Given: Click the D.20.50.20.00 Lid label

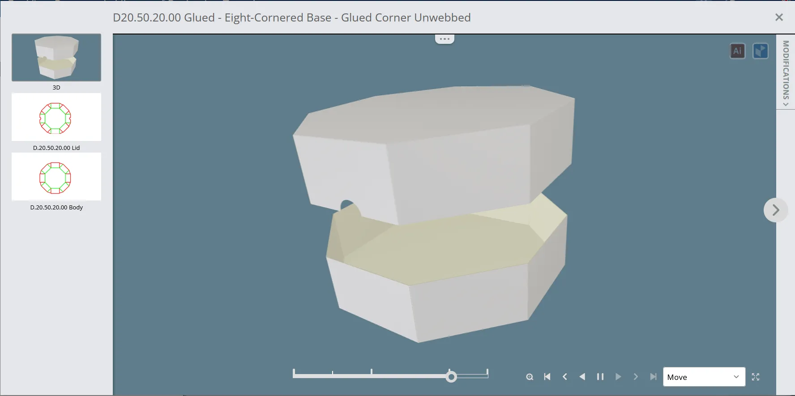Looking at the screenshot, I should [56, 148].
